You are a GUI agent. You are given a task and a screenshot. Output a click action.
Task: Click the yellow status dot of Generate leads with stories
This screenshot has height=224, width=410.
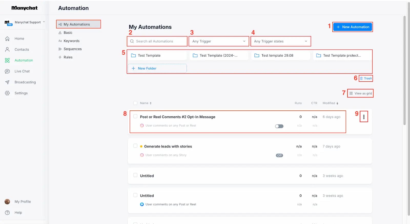pyautogui.click(x=141, y=146)
